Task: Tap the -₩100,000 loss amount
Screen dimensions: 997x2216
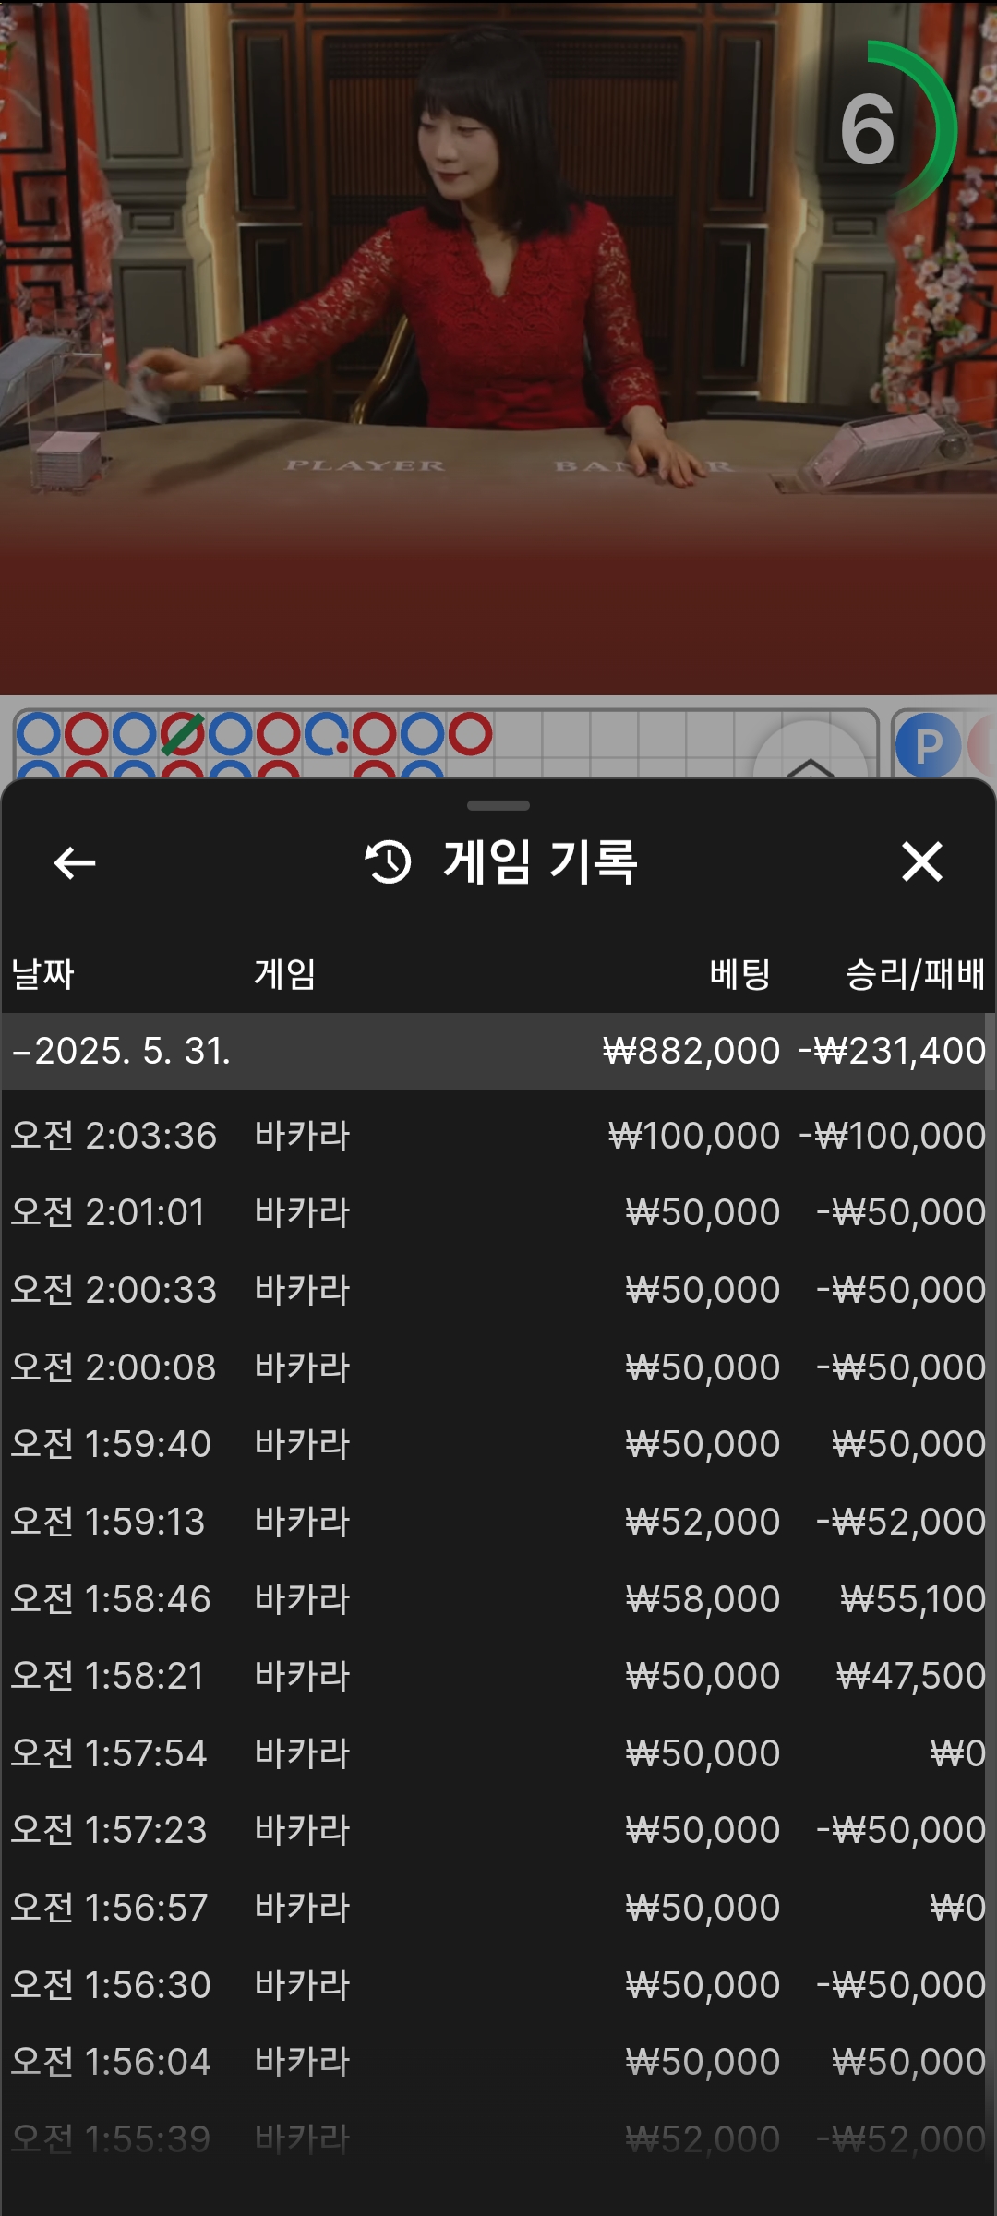Action: point(893,1136)
